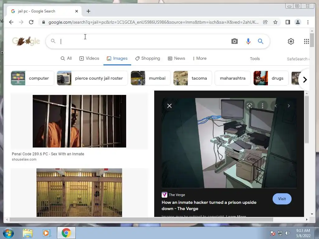Viewport: 319px width, 239px height.
Task: Select the computer suggestion chip
Action: 32,78
